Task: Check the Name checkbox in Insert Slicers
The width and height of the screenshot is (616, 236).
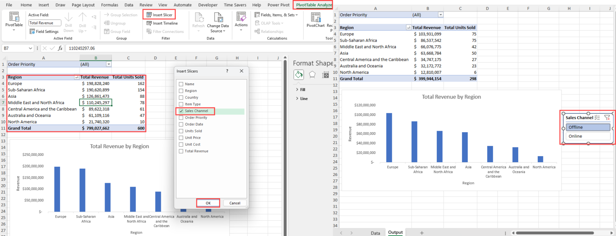Action: pyautogui.click(x=180, y=84)
